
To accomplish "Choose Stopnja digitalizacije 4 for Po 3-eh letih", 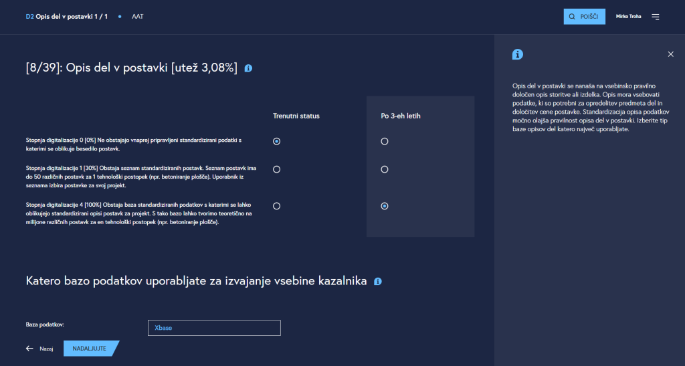I will [x=385, y=206].
